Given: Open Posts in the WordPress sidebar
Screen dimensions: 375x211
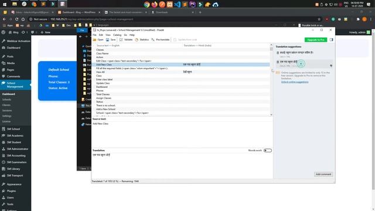Looking at the screenshot, I should point(10,56).
